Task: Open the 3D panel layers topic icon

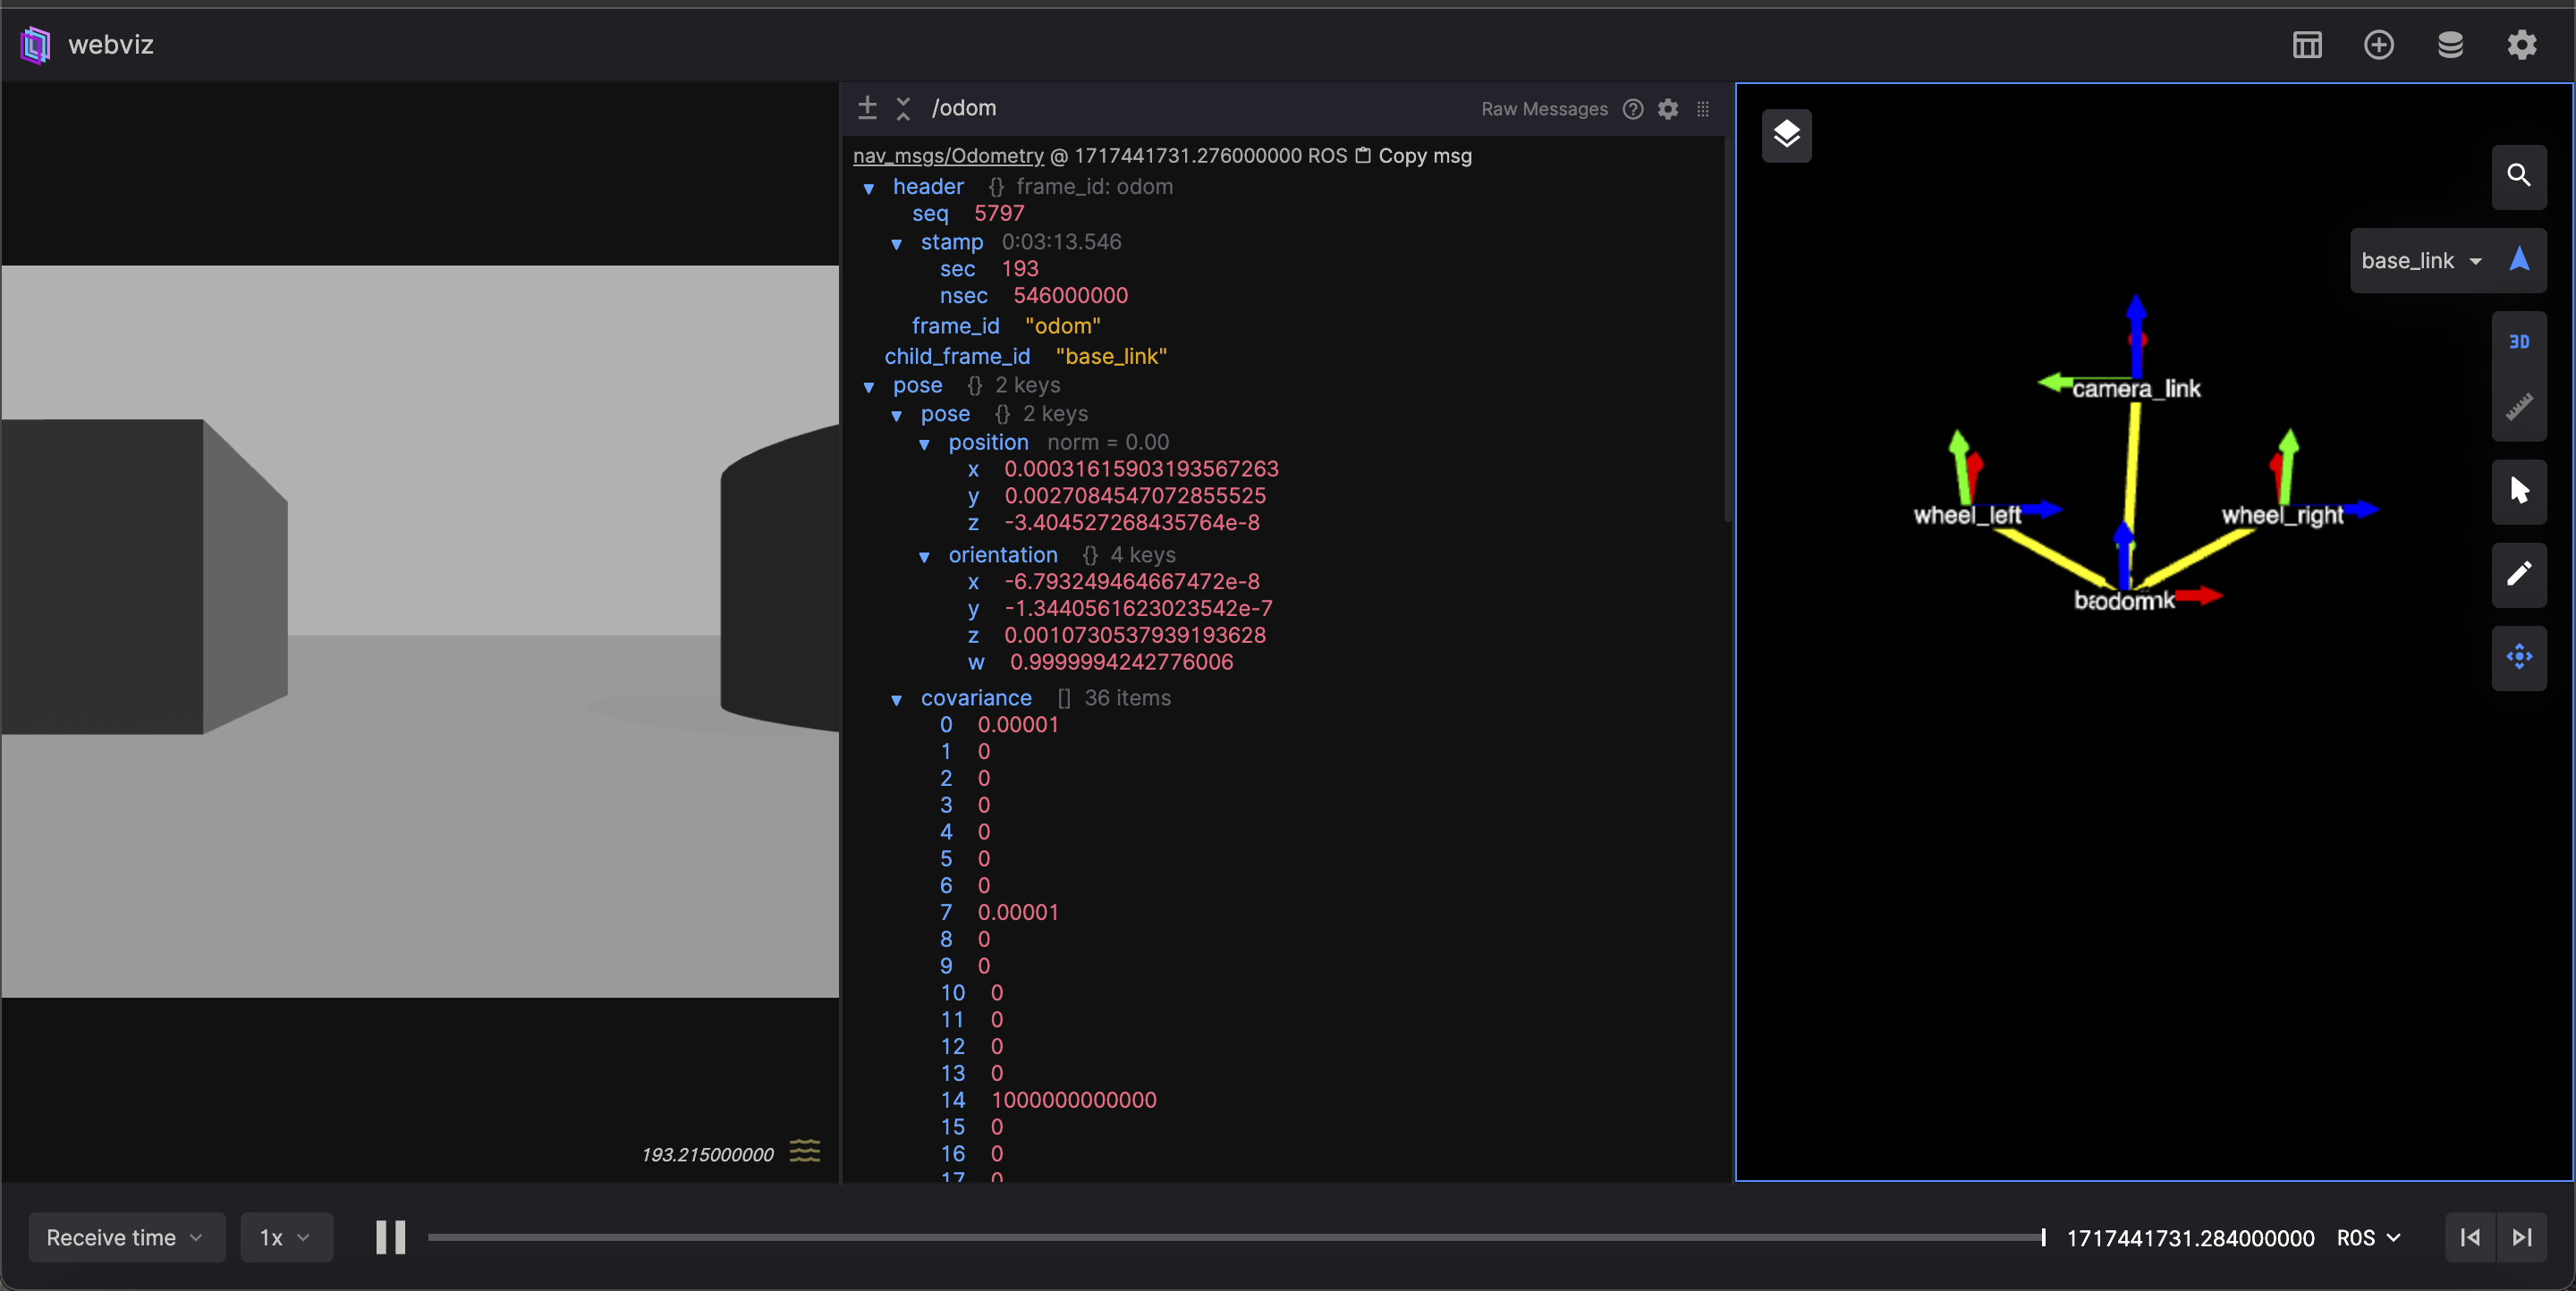Action: point(1787,135)
